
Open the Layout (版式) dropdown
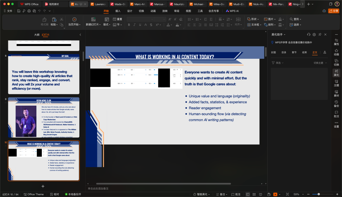106,24
